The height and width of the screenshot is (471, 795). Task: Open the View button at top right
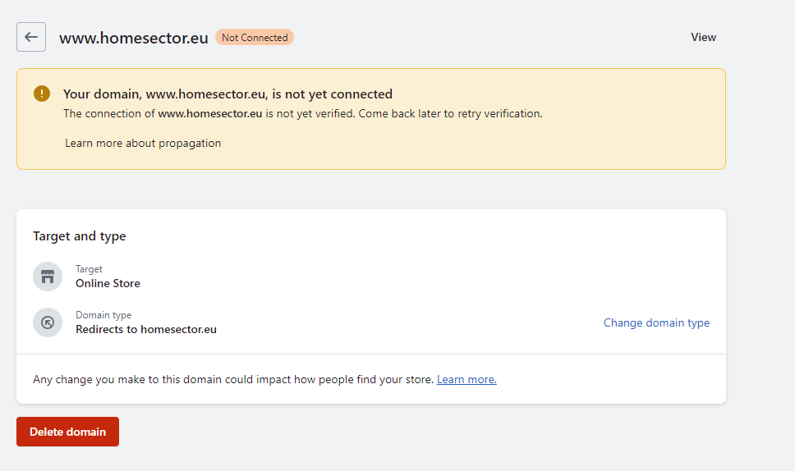[x=703, y=37]
